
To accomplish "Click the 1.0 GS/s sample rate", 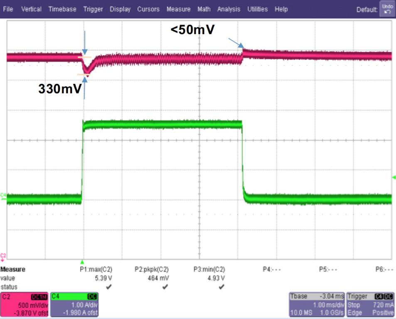I will point(332,313).
